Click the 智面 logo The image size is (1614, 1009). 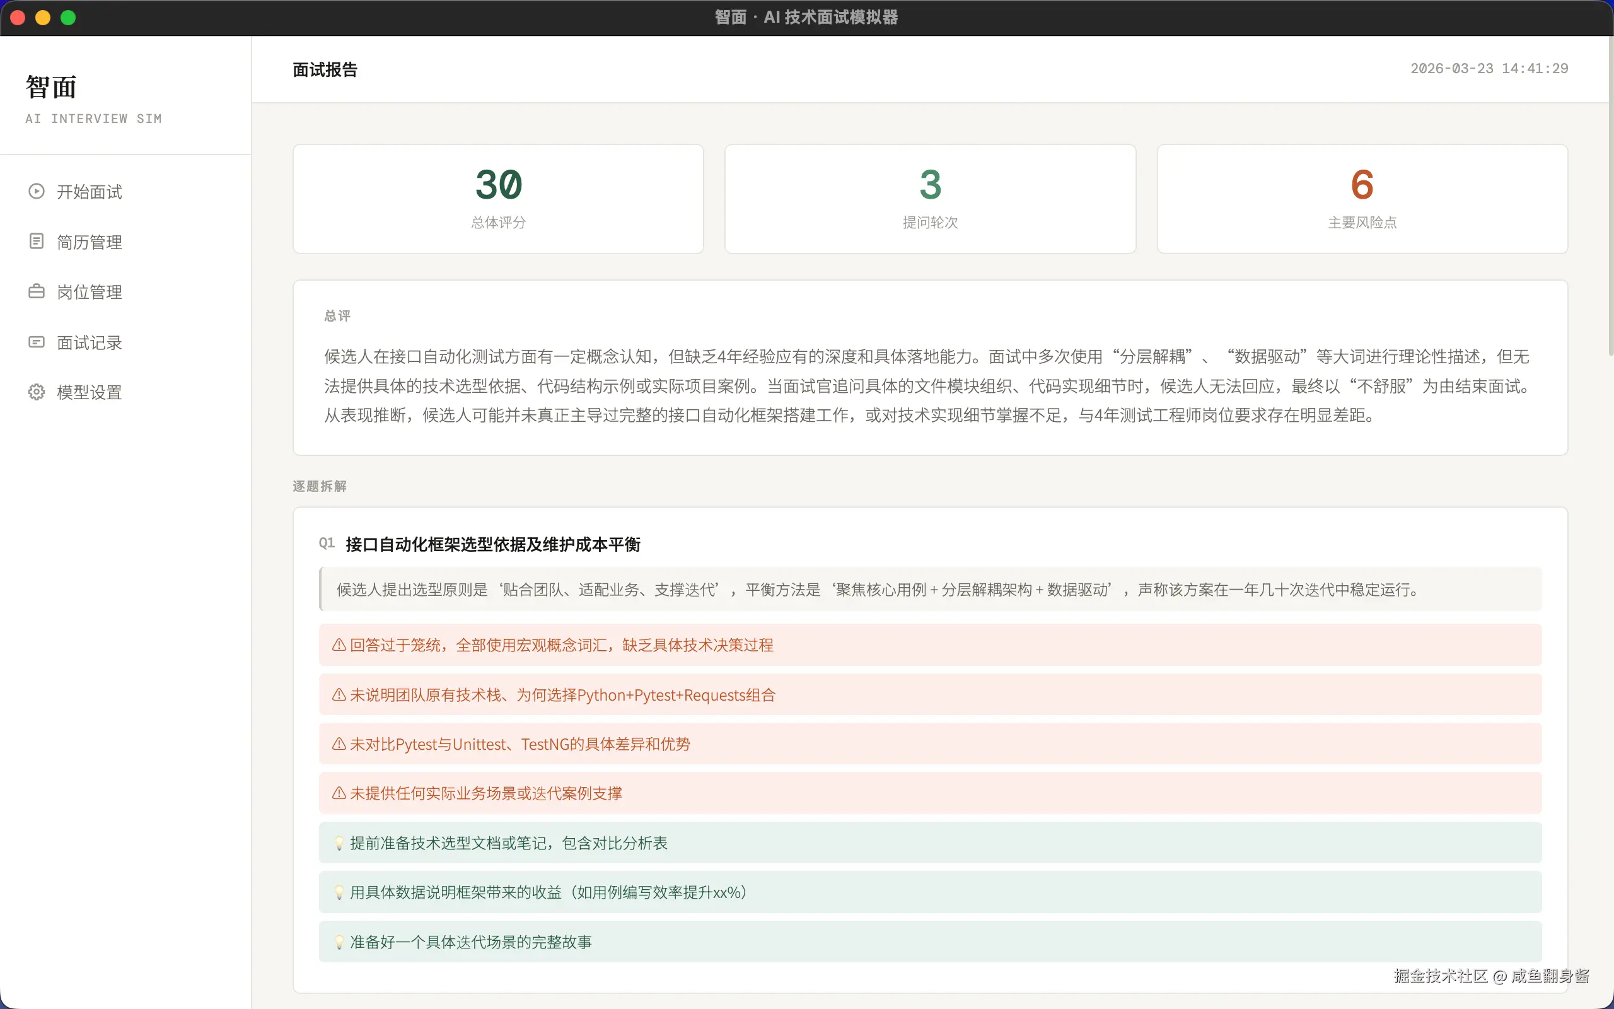pyautogui.click(x=50, y=86)
